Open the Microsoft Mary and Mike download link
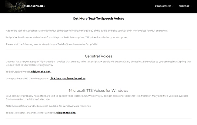 point(66,113)
